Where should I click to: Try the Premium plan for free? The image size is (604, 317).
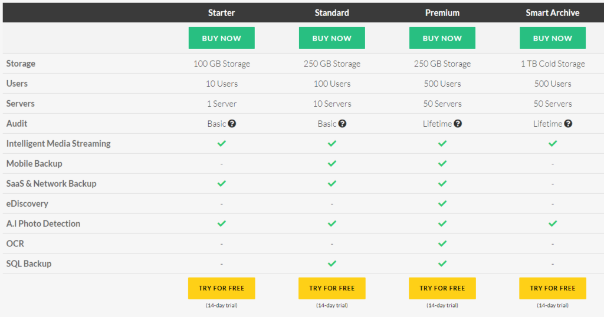point(442,288)
